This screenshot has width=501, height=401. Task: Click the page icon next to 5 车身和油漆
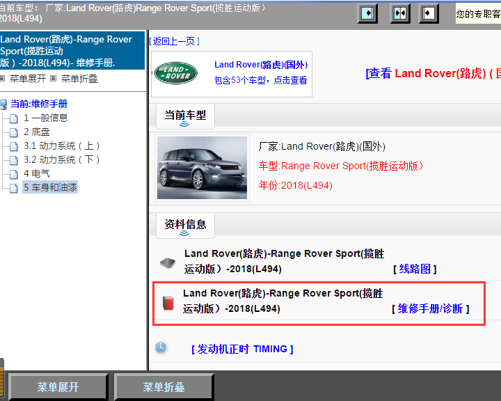14,189
